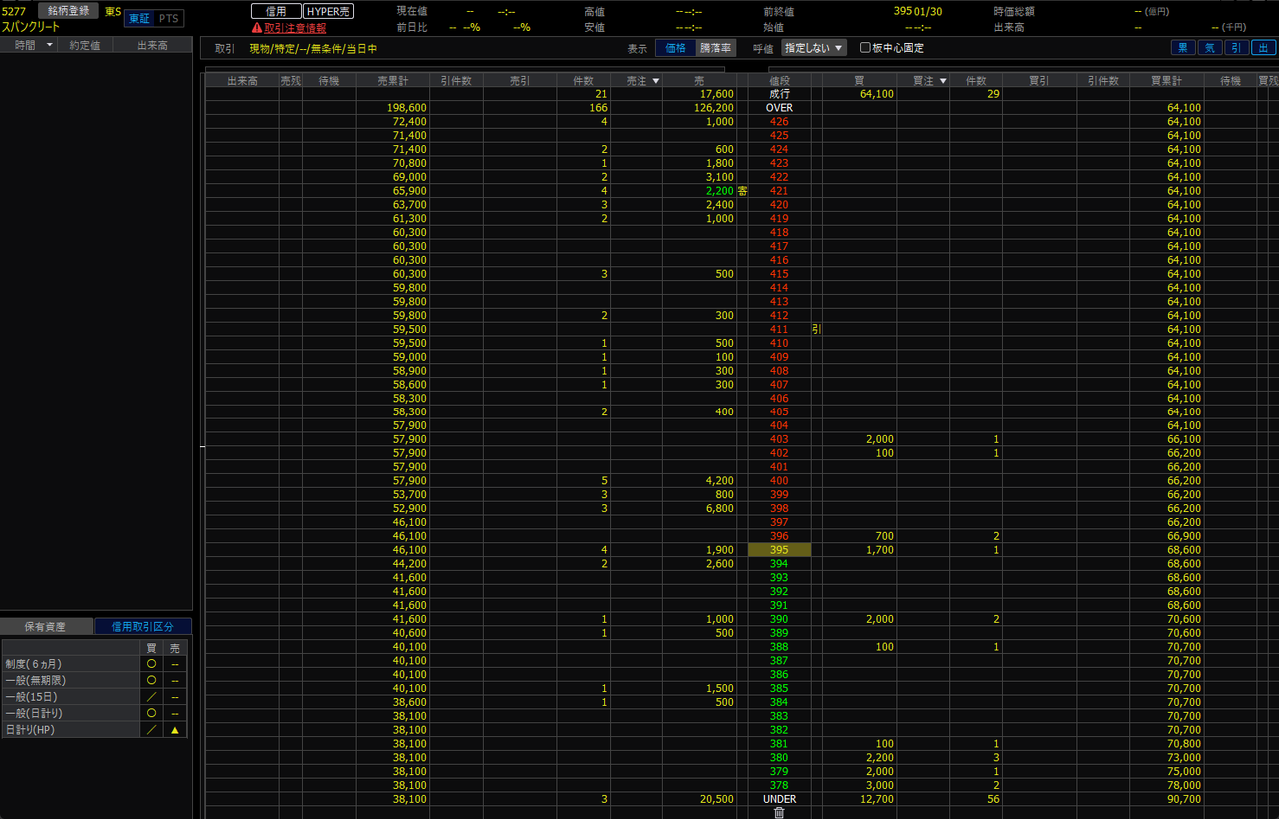Open the 売注 column sort arrow

(656, 81)
